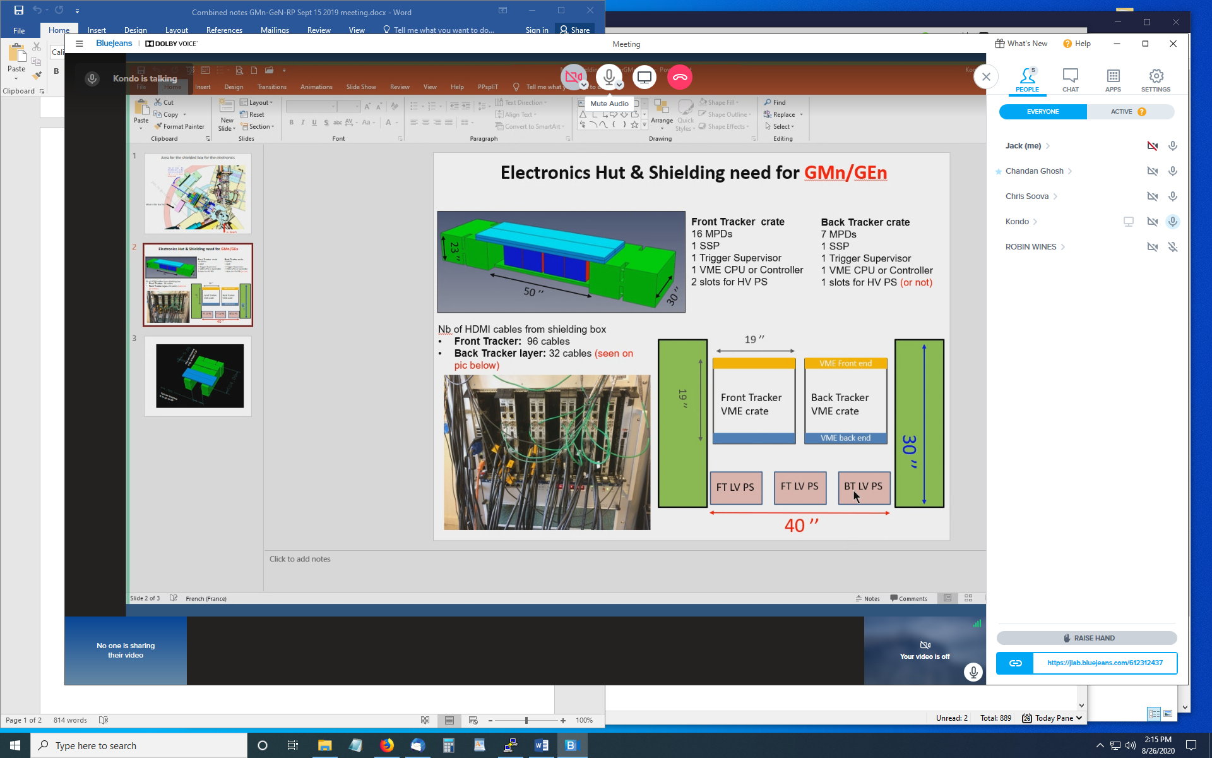Open the Apps panel tab
The image size is (1212, 758).
[x=1113, y=80]
